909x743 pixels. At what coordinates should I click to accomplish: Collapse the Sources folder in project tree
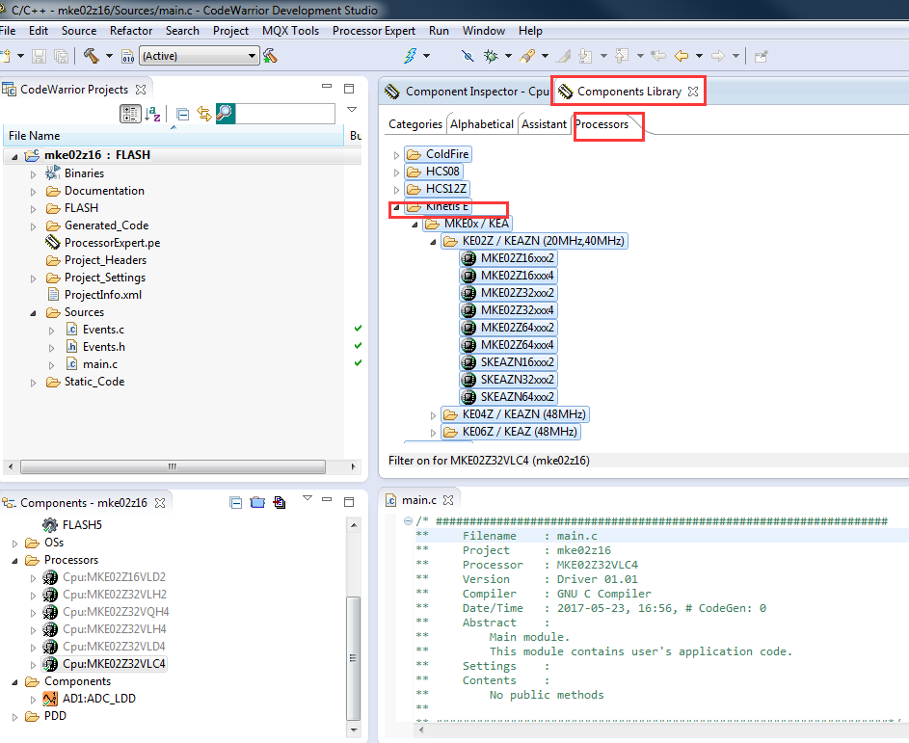[33, 312]
